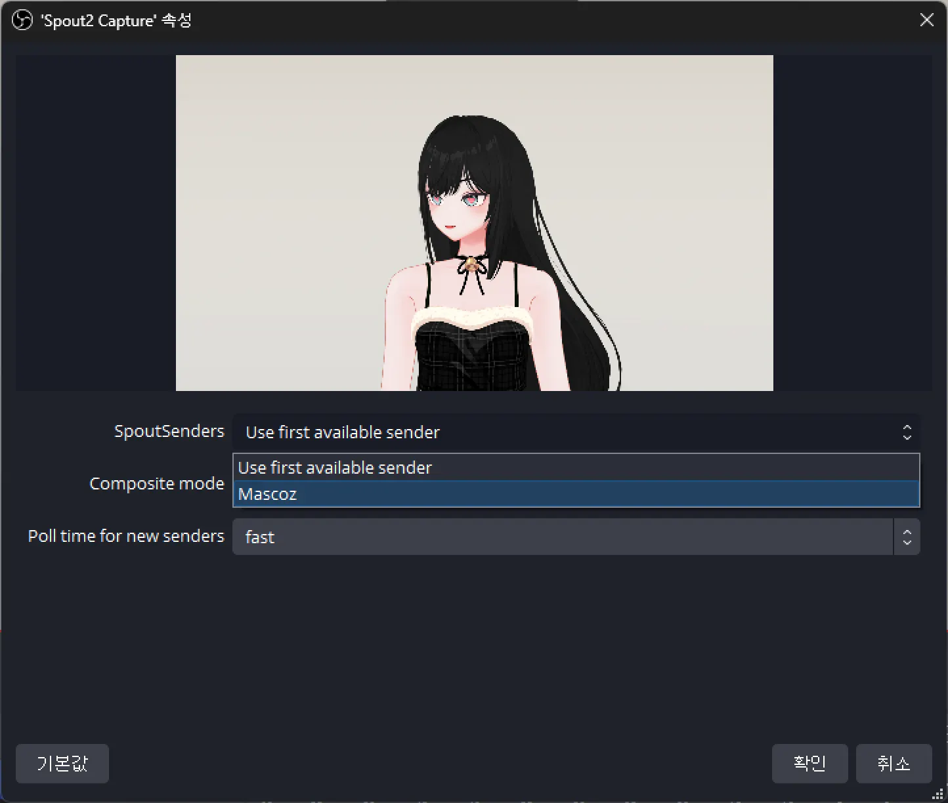
Task: Click the Poll time for new senders label
Action: (x=126, y=536)
